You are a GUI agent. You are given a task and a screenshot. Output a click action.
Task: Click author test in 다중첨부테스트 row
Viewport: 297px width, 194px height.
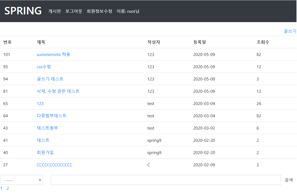point(151,116)
